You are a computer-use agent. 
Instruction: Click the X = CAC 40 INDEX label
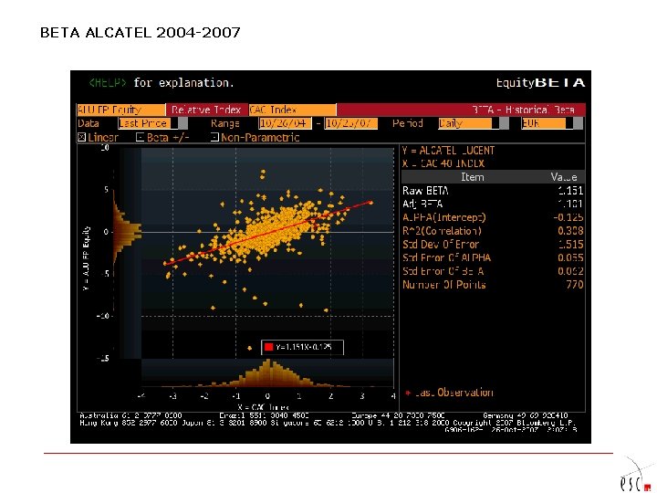443,163
